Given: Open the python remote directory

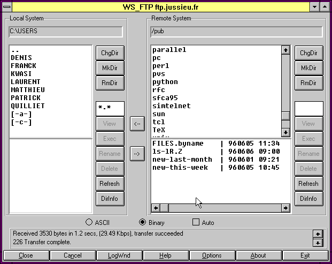Looking at the screenshot, I should [165, 82].
